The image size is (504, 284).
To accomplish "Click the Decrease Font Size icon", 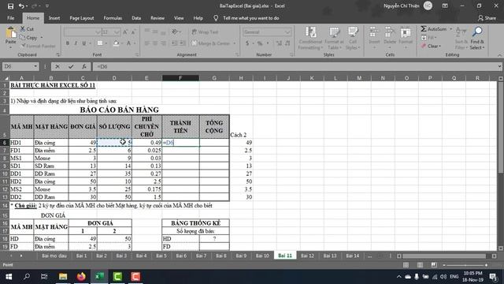I will pyautogui.click(x=134, y=32).
